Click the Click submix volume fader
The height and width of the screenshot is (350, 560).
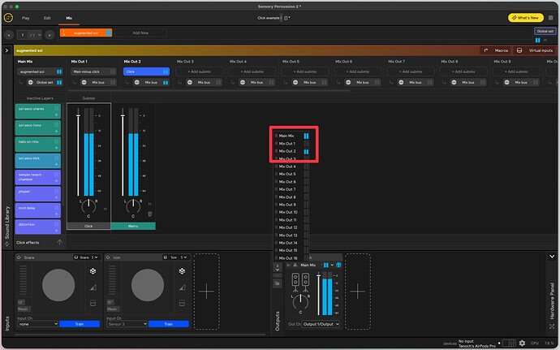(x=78, y=115)
